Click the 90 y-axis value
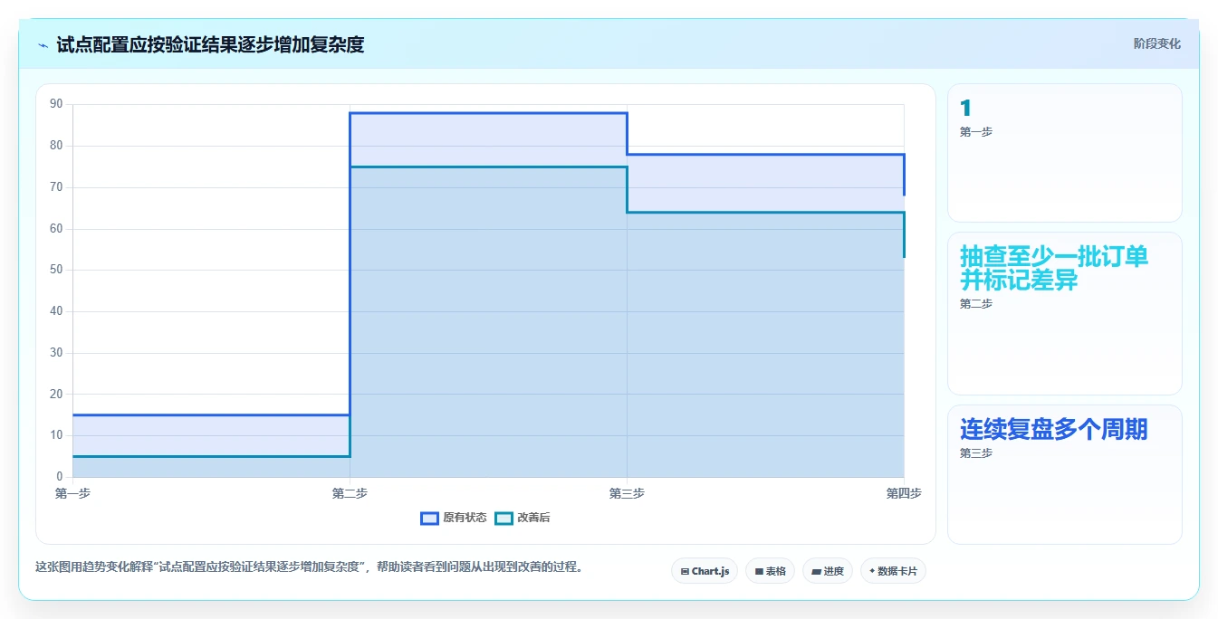This screenshot has height=619, width=1218. coord(56,104)
